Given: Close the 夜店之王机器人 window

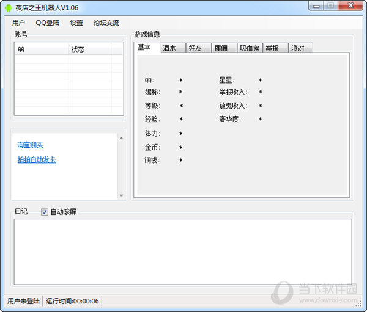Looking at the screenshot, I should (350, 5).
